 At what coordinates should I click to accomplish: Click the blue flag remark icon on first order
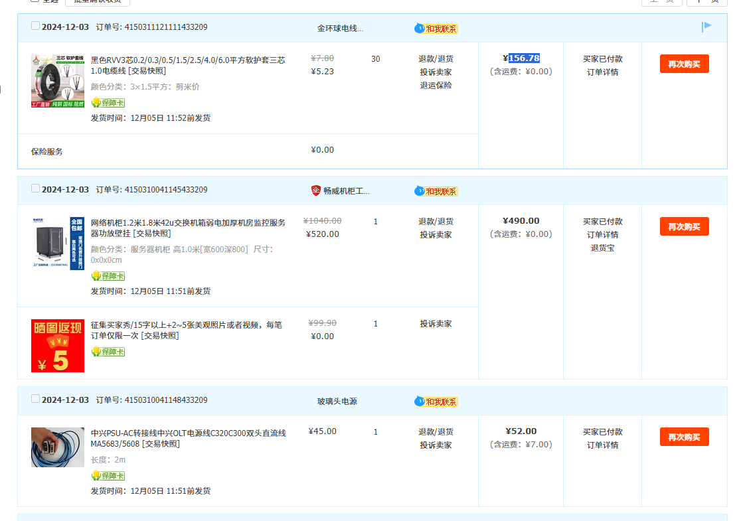(x=706, y=27)
